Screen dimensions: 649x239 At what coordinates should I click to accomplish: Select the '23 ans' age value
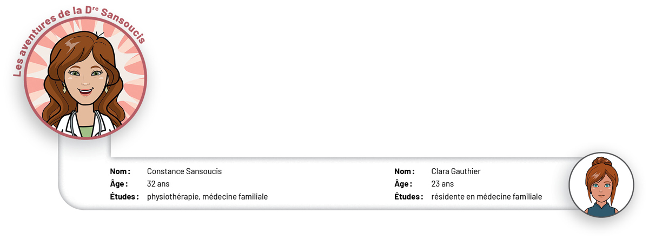tap(442, 184)
